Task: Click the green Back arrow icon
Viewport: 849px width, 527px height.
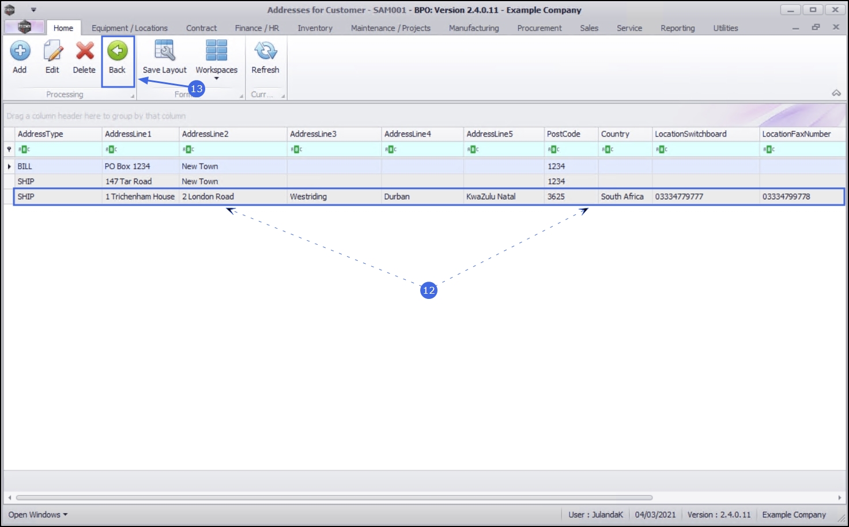Action: point(118,51)
